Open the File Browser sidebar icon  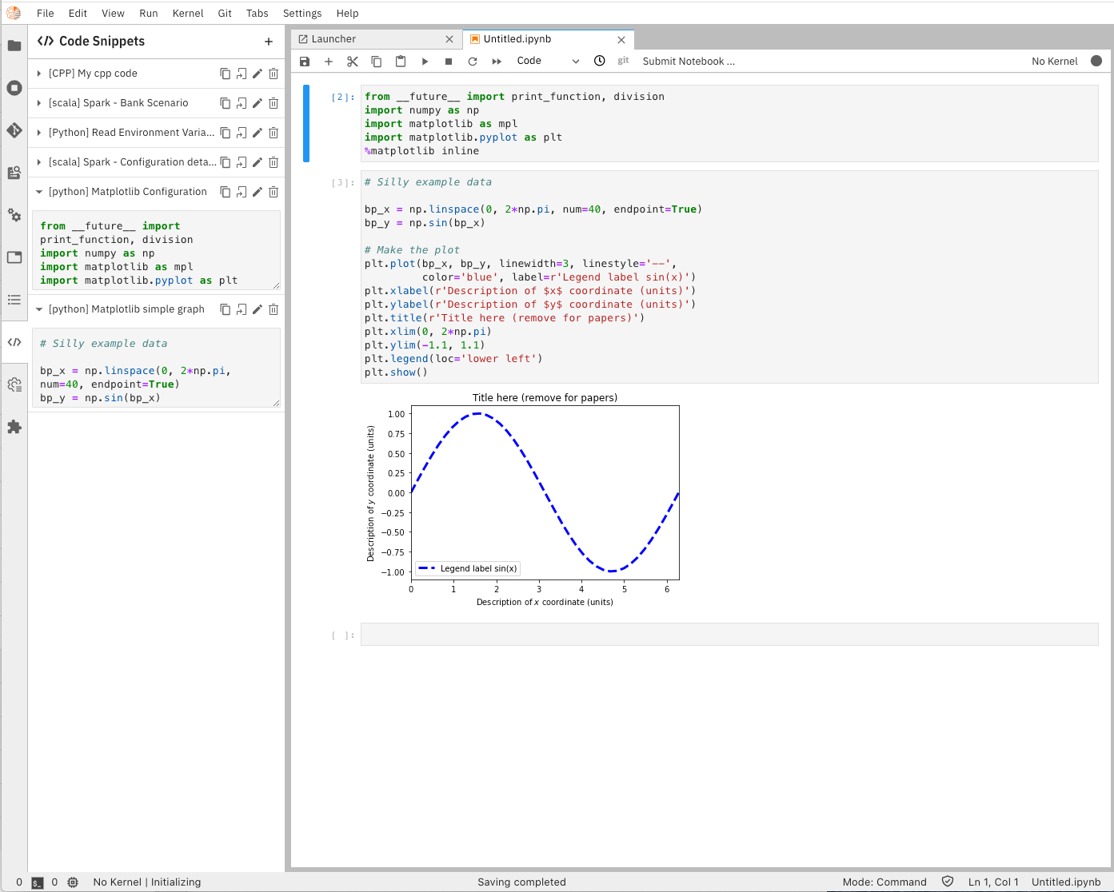point(14,46)
